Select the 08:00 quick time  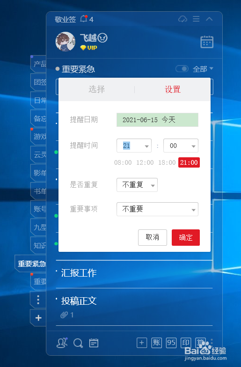click(123, 162)
